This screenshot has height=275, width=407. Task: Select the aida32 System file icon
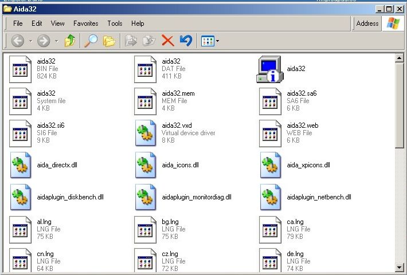pyautogui.click(x=20, y=101)
